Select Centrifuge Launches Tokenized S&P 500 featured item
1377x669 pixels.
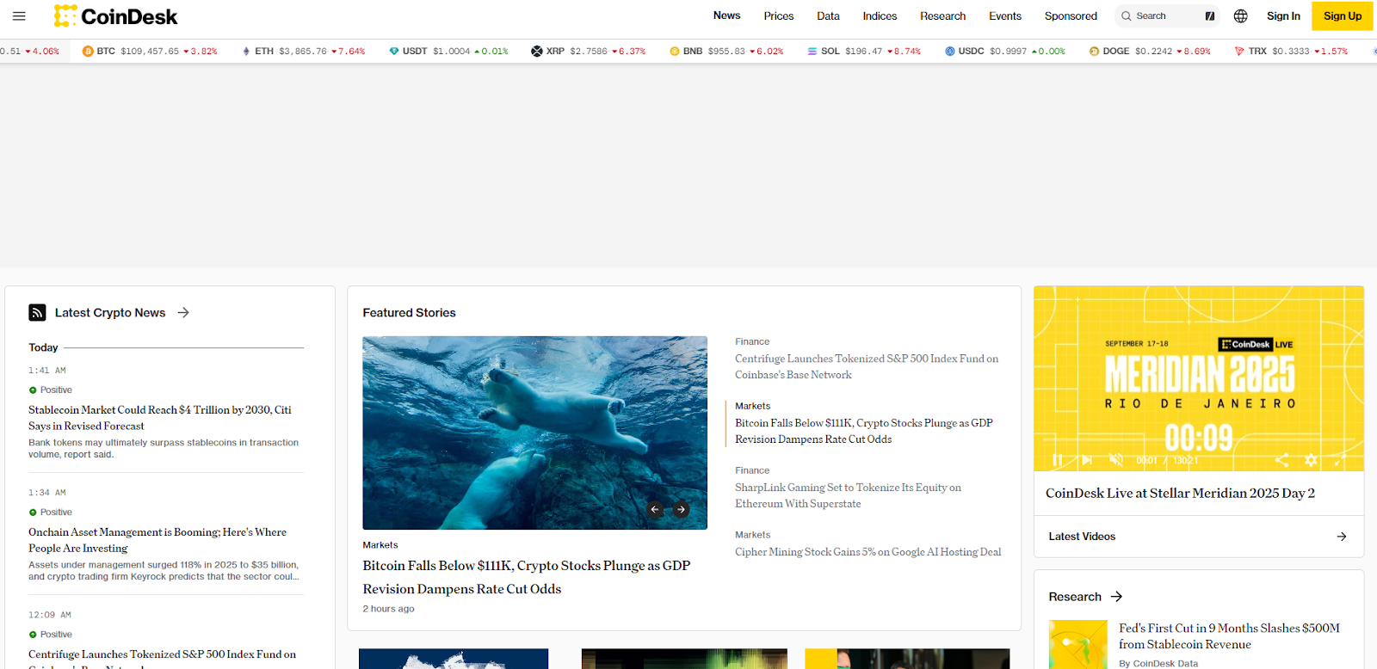point(867,366)
